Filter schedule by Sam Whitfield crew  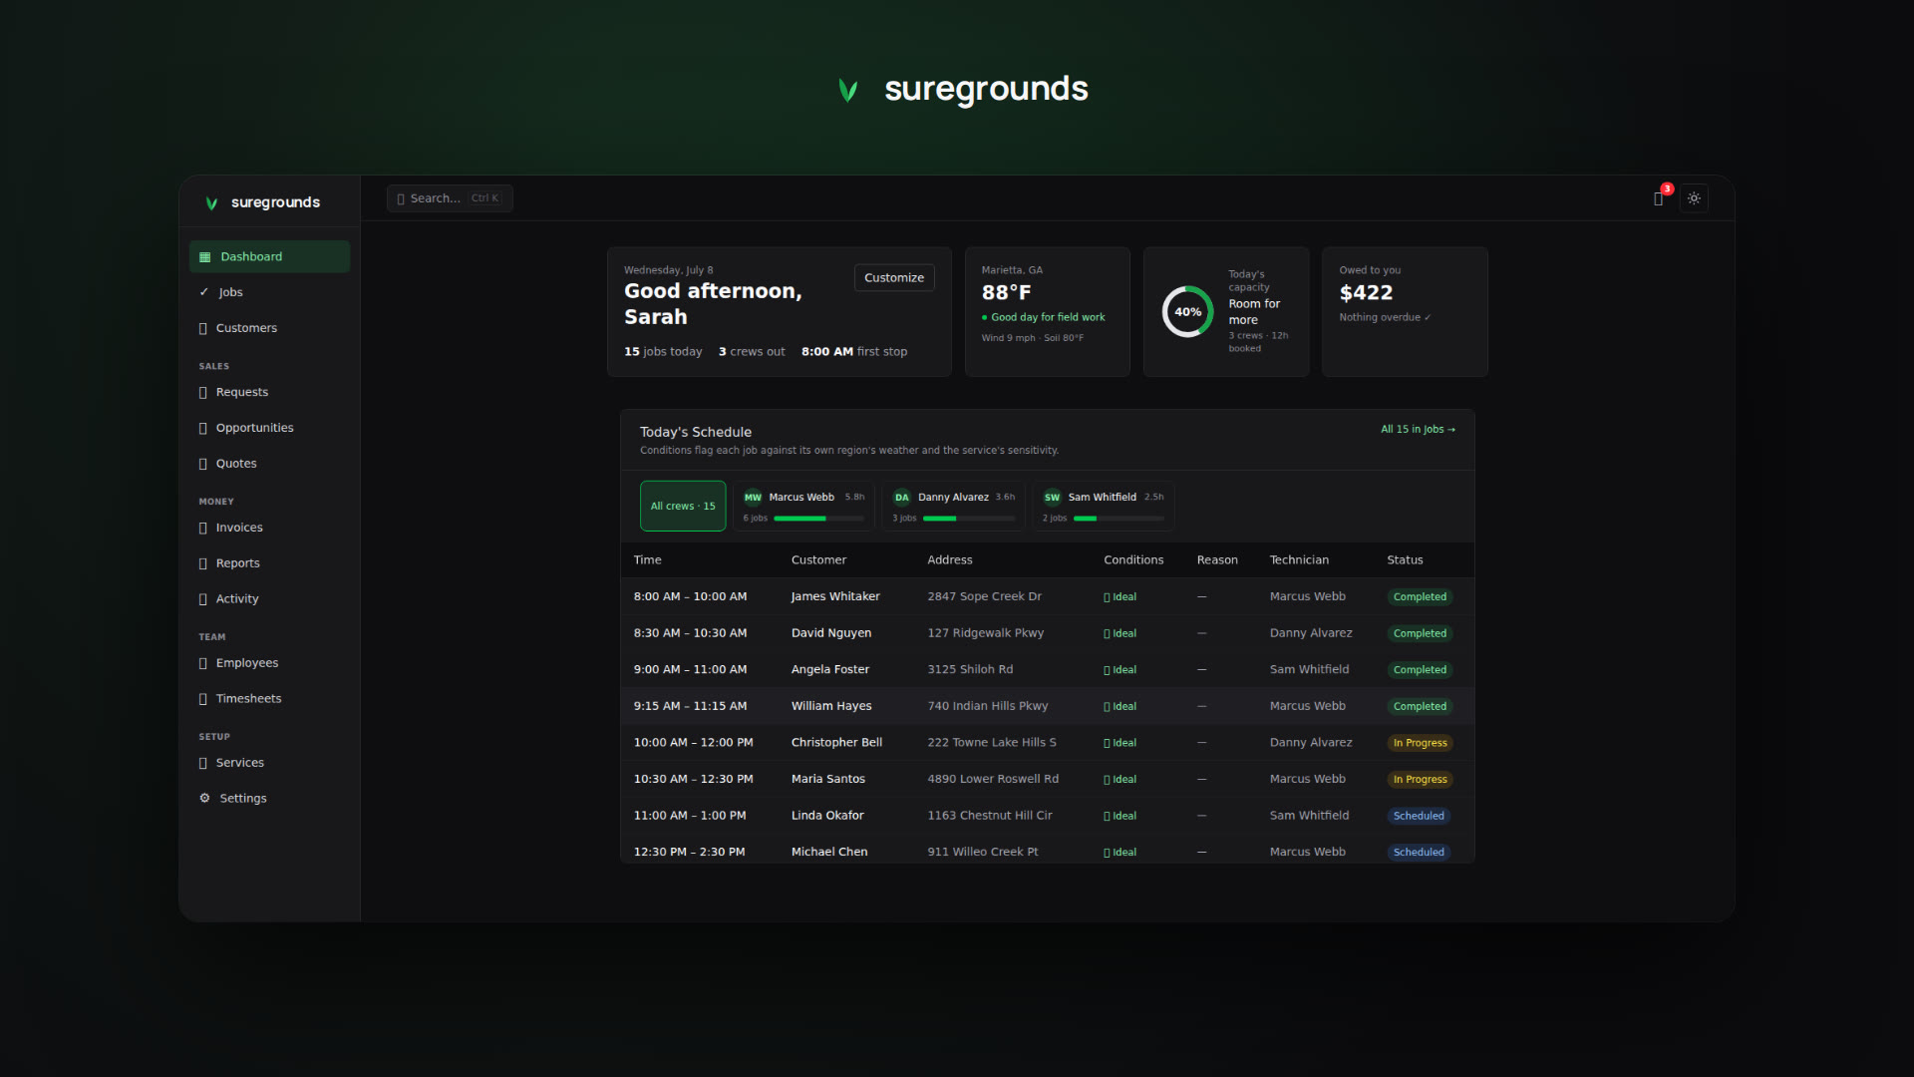tap(1103, 507)
